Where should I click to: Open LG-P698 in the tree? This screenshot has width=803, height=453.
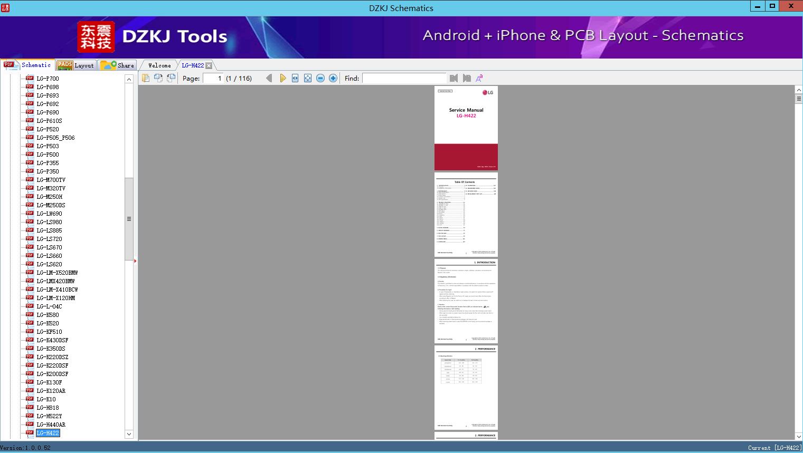[x=48, y=87]
